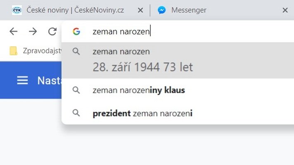Close the České noviny tab
The width and height of the screenshot is (294, 165).
(x=140, y=10)
